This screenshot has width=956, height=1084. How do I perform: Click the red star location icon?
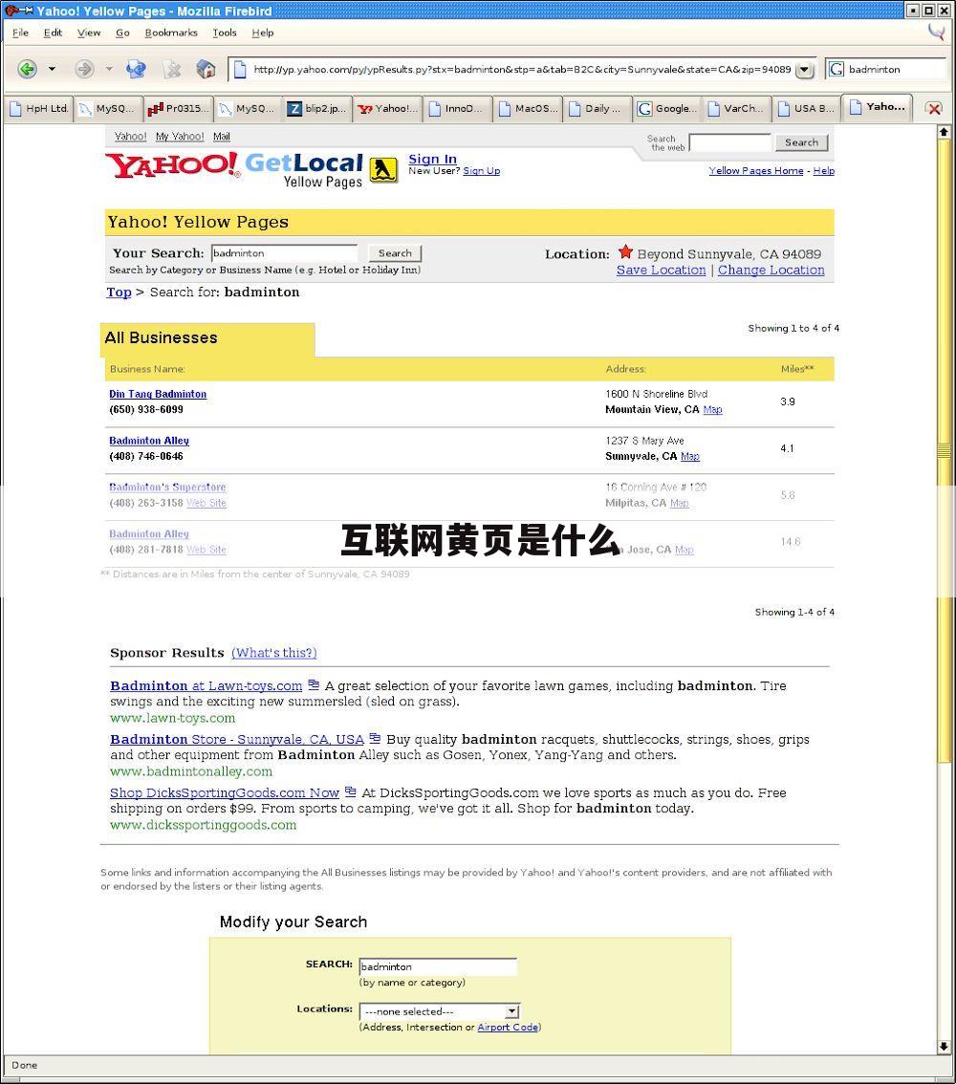[x=625, y=251]
